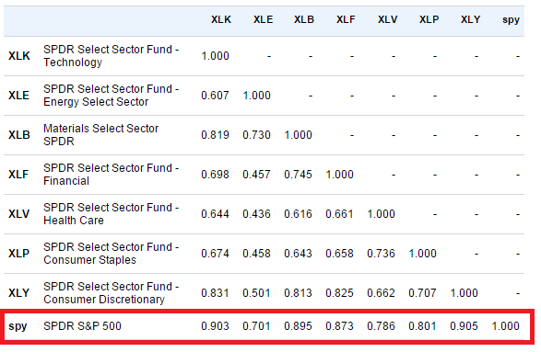541x352 pixels.
Task: Select the SPDR S&P 500 row name
Action: click(82, 326)
